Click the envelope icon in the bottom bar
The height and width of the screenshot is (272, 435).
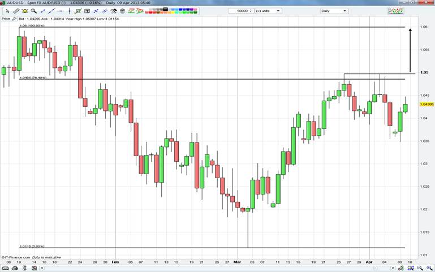(5, 268)
